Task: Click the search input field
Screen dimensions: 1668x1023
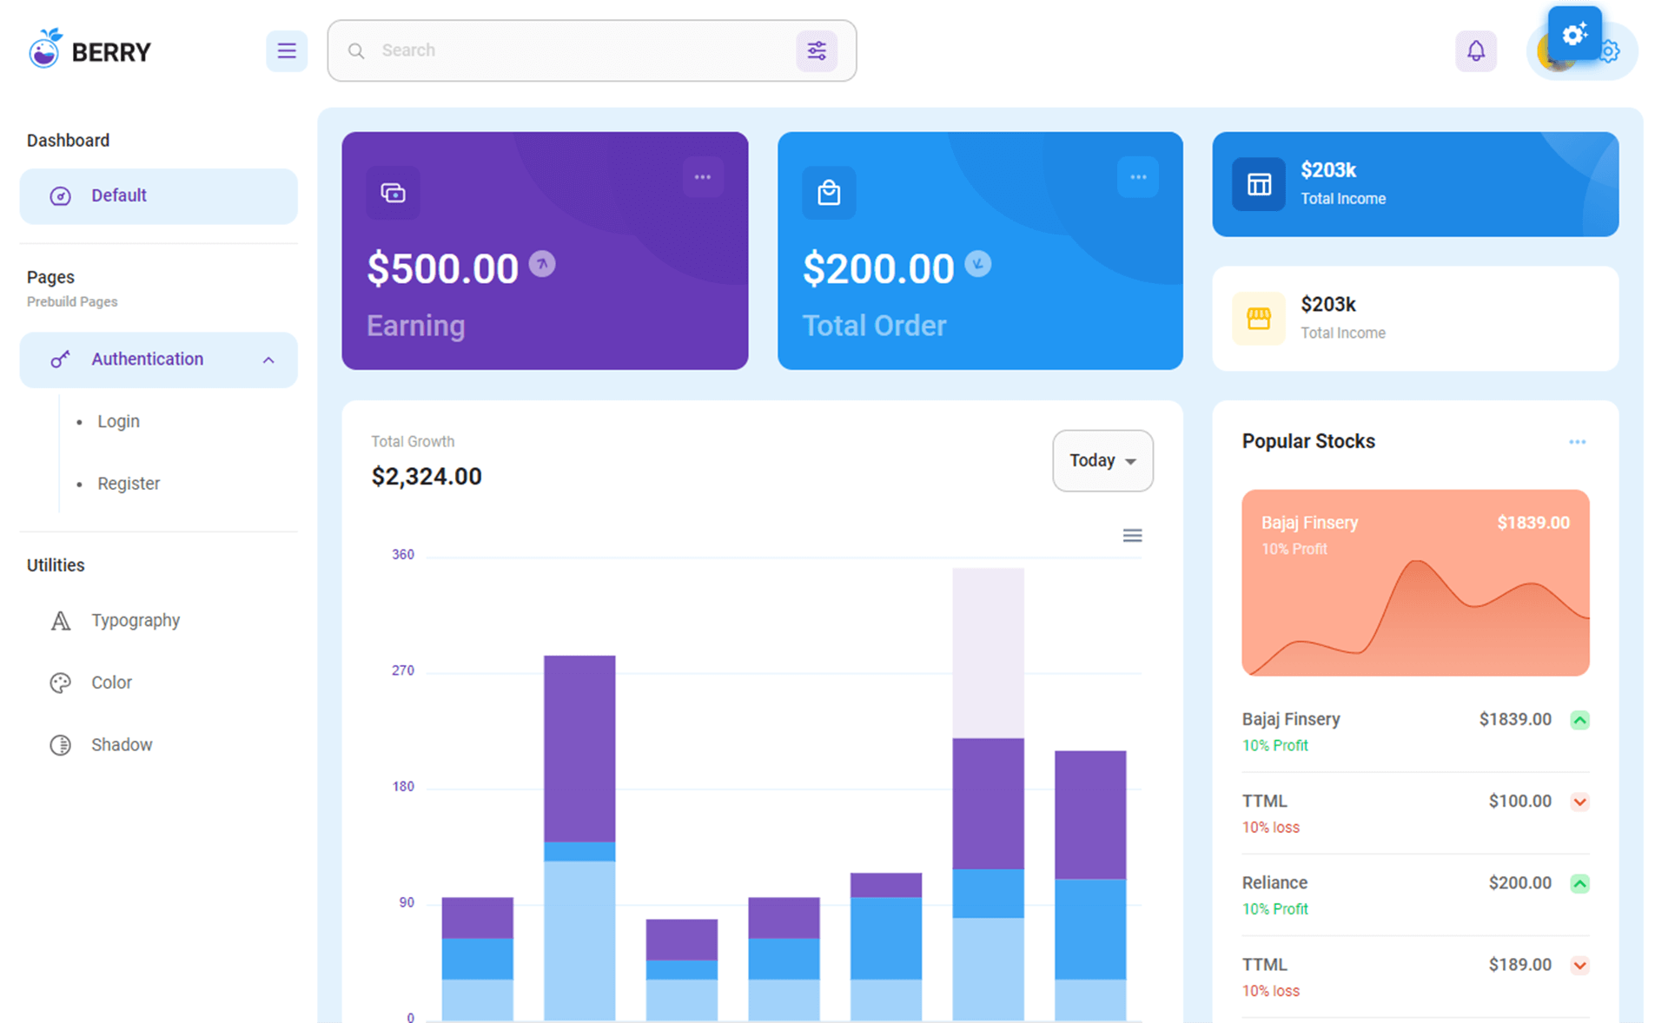Action: [585, 50]
